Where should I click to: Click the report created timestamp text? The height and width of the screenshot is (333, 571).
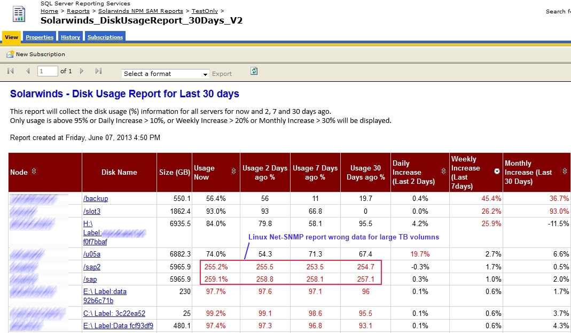(x=85, y=138)
